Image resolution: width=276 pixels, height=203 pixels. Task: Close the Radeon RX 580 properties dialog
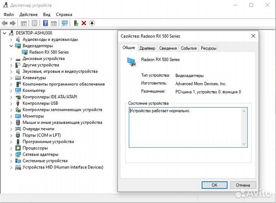click(x=253, y=36)
